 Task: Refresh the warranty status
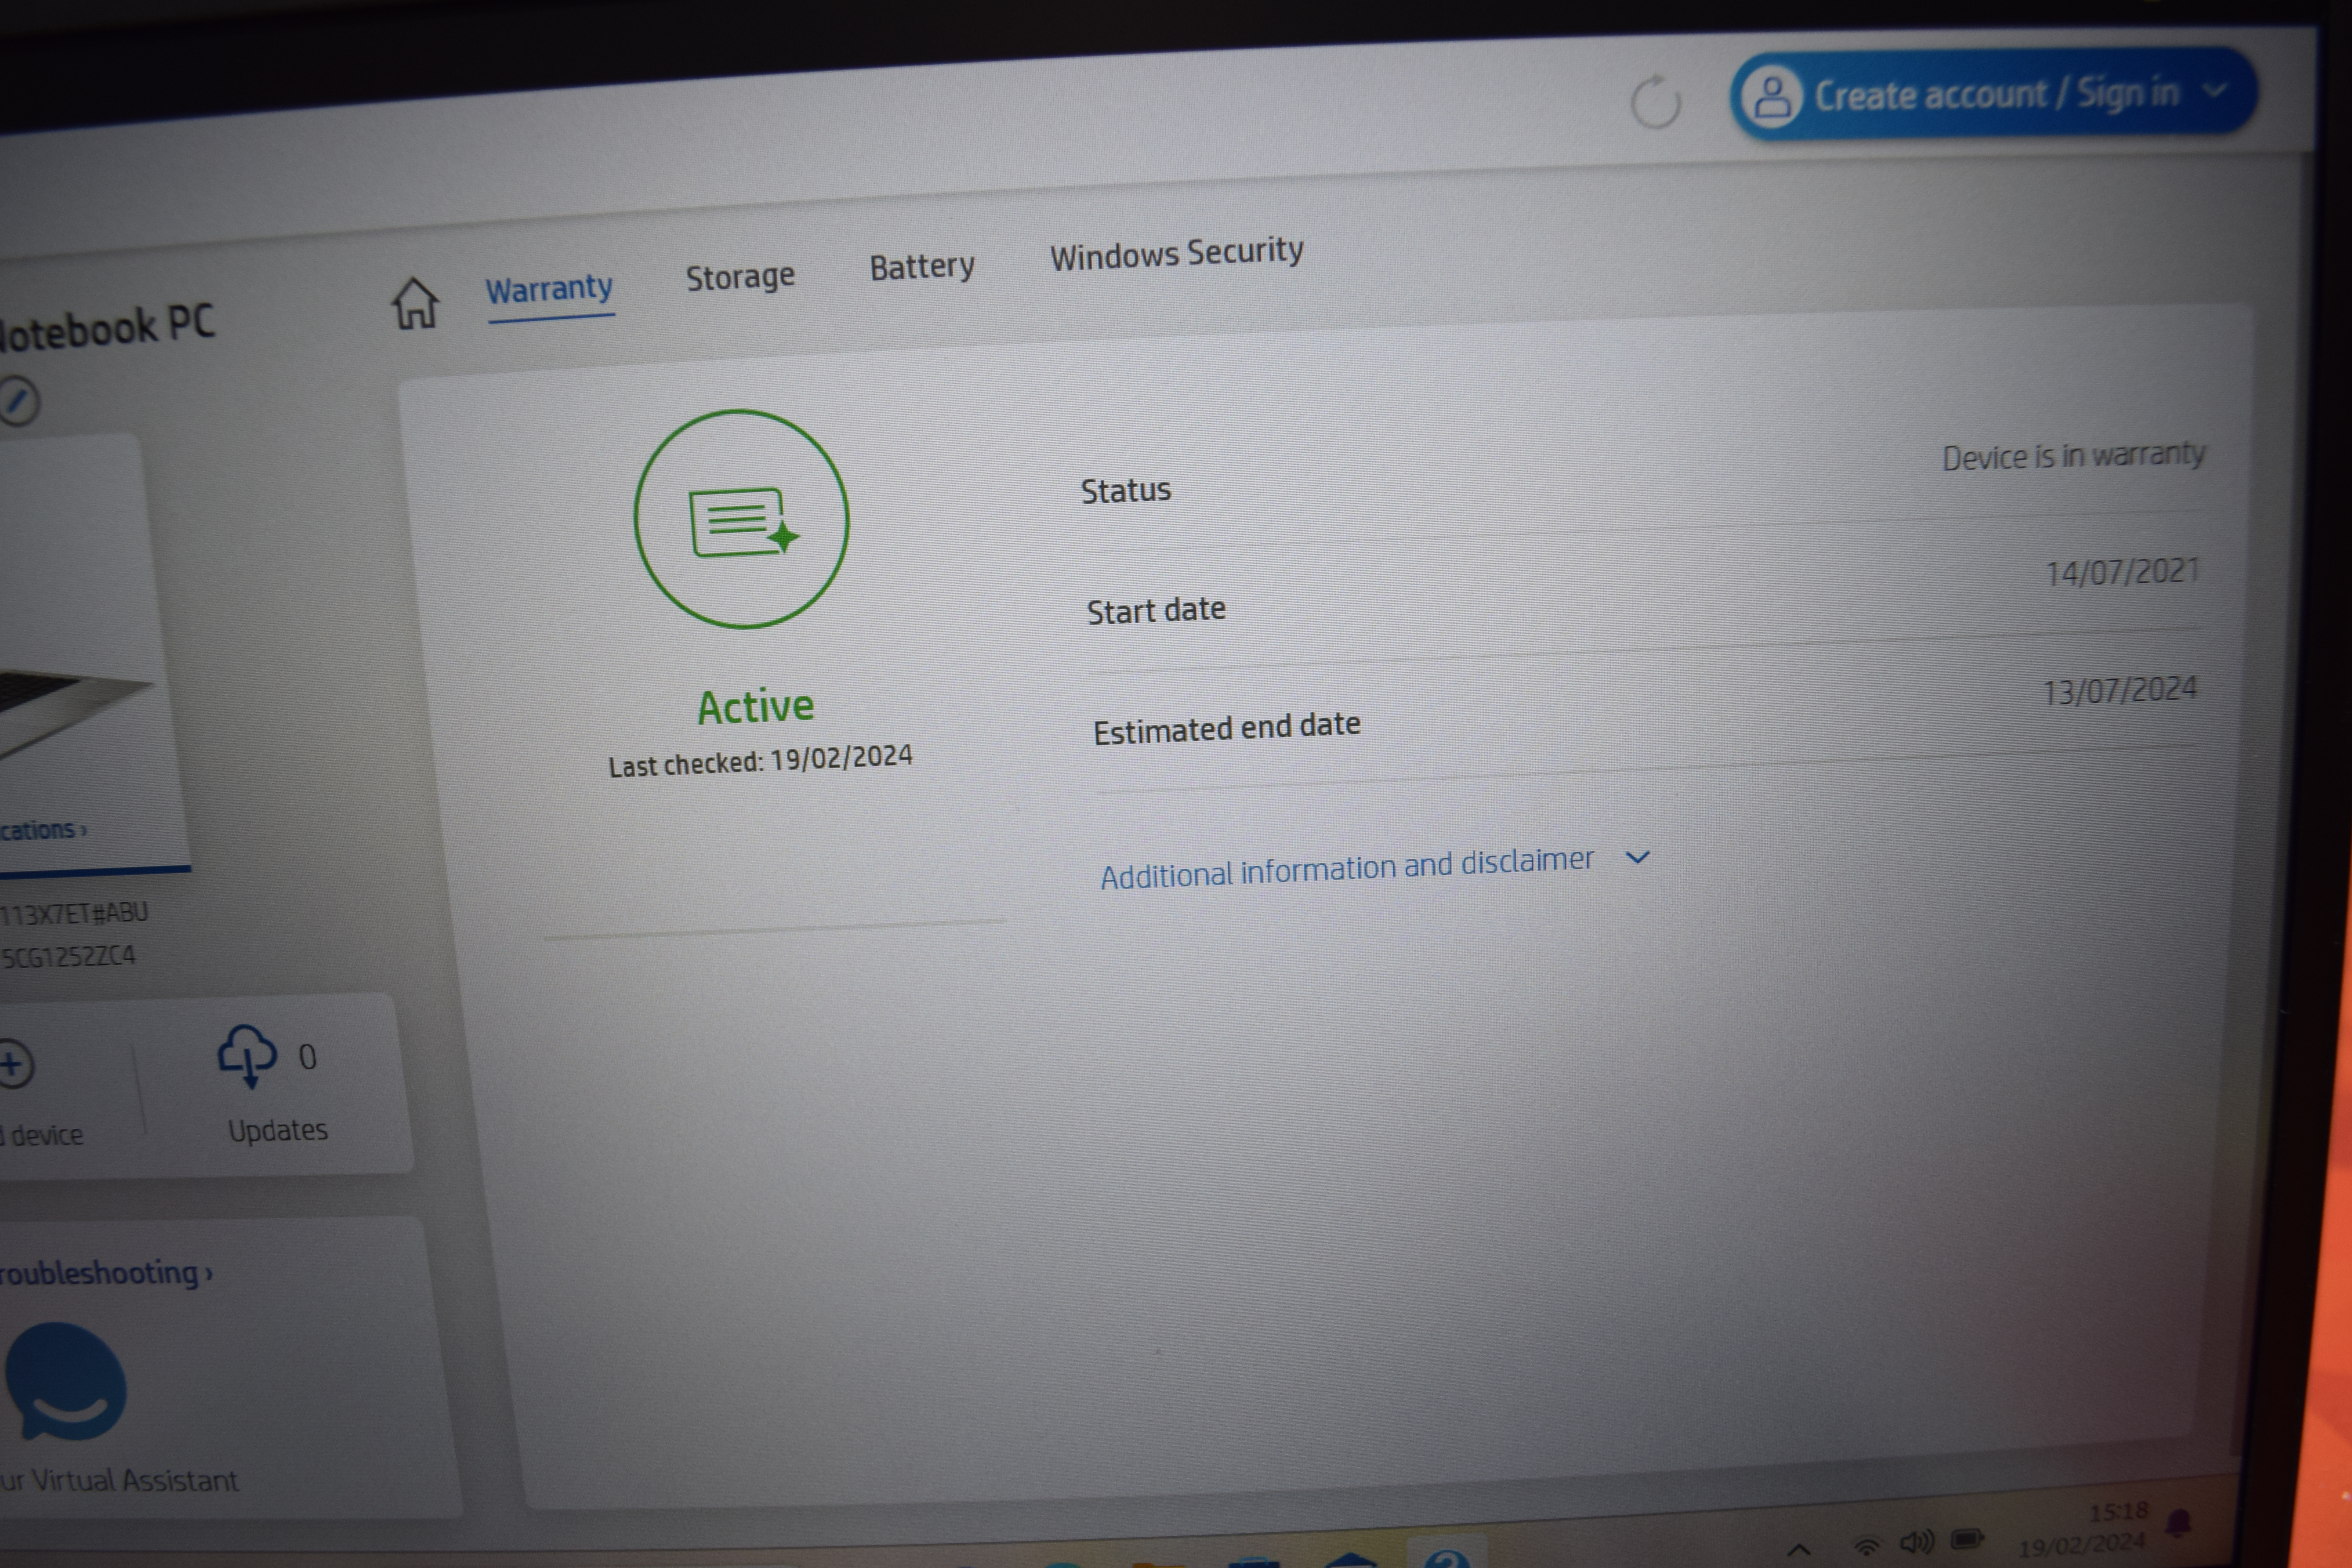[x=1655, y=101]
